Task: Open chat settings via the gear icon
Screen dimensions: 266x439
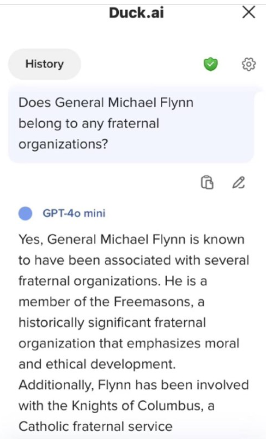Action: tap(249, 64)
